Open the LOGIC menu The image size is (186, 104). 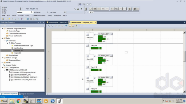coord(28,16)
